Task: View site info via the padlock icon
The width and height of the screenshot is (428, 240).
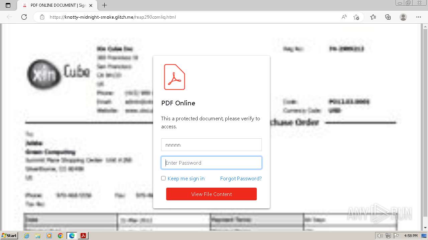Action: [x=42, y=17]
